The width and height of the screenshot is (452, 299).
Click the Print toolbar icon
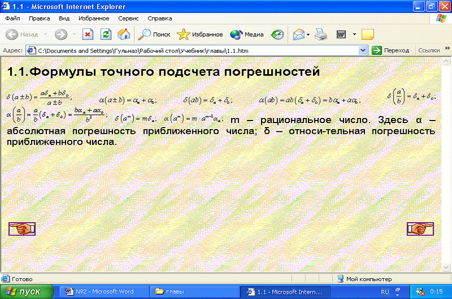coord(320,35)
